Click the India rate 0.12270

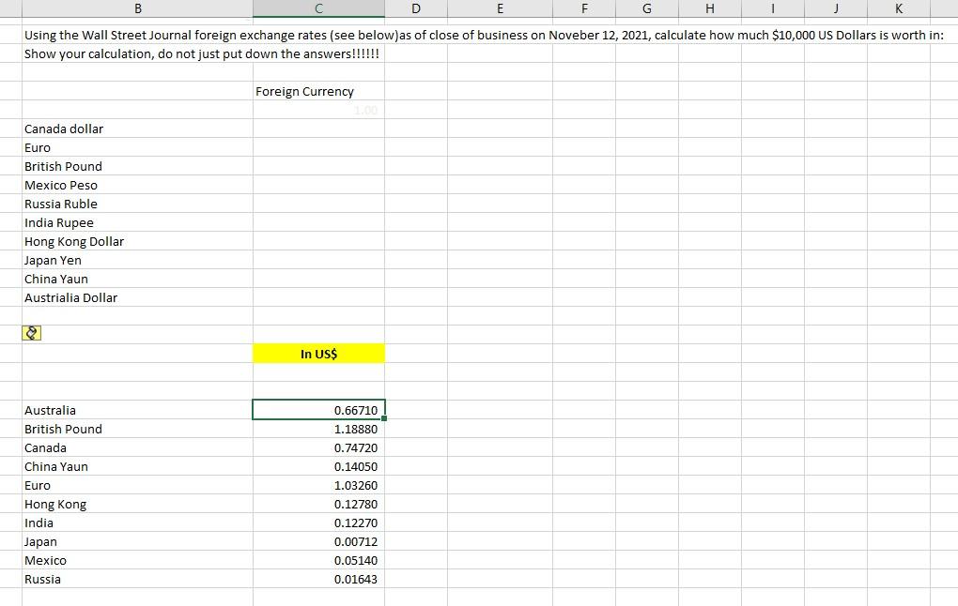tap(318, 523)
